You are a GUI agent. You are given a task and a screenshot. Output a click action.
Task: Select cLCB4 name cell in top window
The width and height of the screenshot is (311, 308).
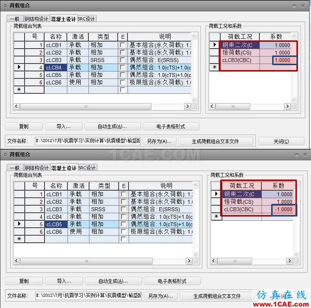point(55,68)
